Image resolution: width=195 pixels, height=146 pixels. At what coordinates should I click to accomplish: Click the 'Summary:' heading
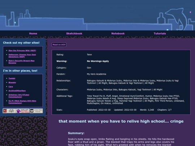point(76,133)
